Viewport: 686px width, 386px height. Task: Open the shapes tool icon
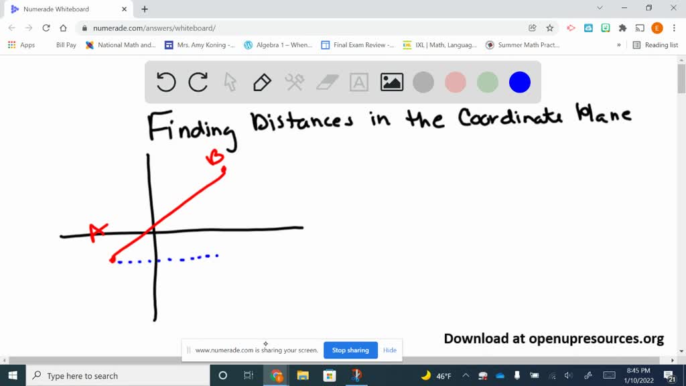point(295,82)
